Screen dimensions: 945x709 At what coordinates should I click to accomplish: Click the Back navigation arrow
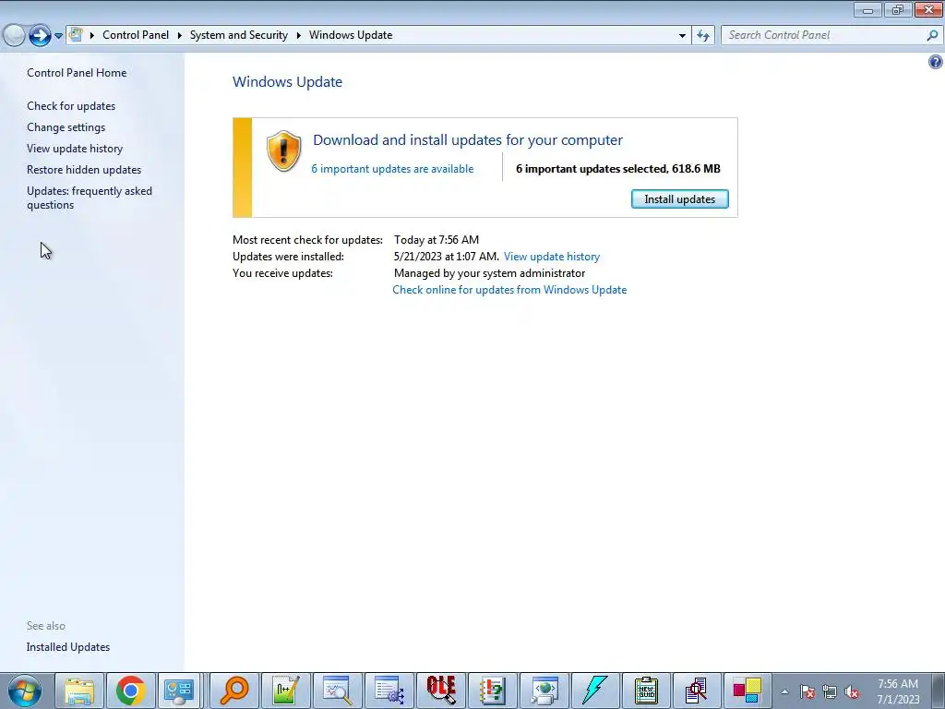(x=14, y=35)
